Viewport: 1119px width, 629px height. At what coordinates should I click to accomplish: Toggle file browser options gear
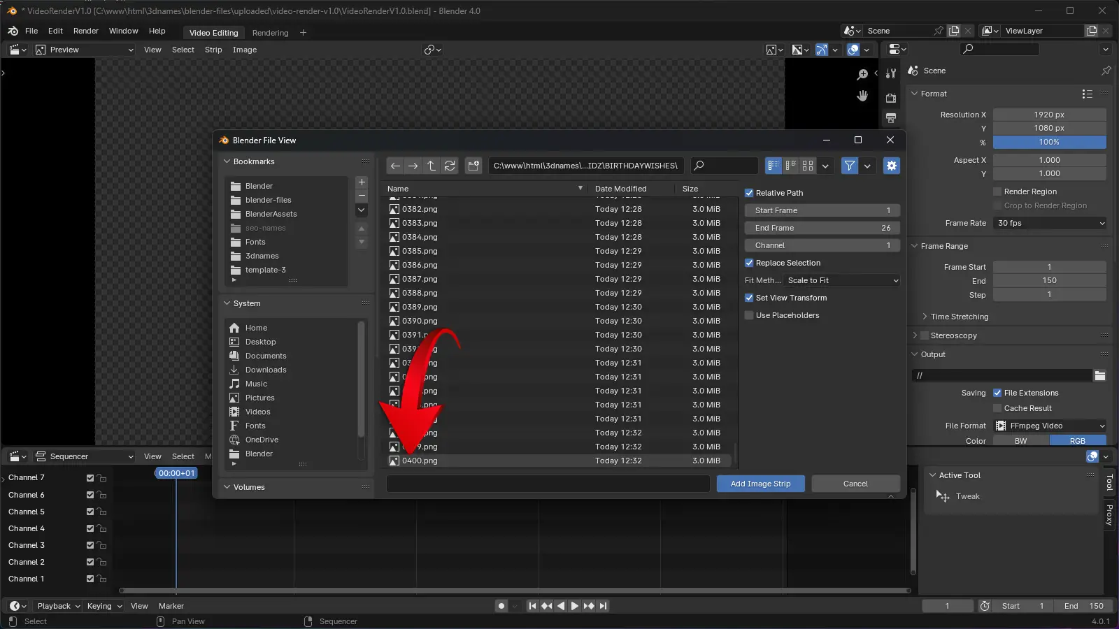click(891, 166)
